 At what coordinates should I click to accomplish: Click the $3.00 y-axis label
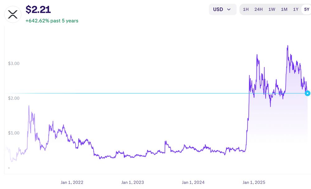(14, 63)
